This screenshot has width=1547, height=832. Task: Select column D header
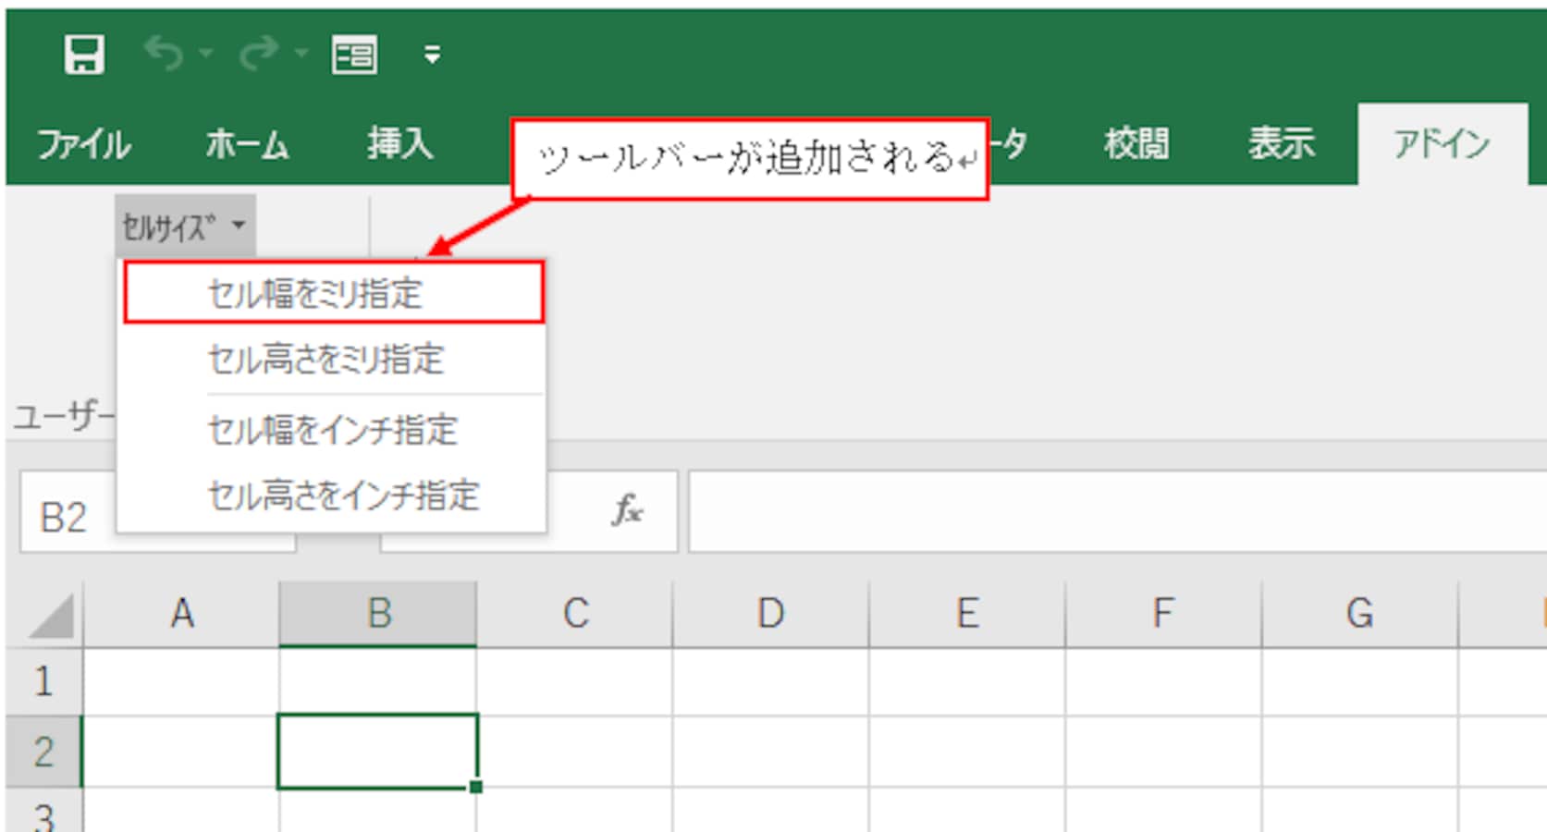pos(771,614)
